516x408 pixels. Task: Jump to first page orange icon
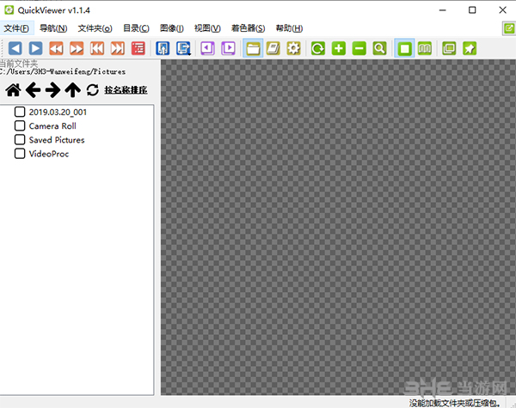coord(97,48)
